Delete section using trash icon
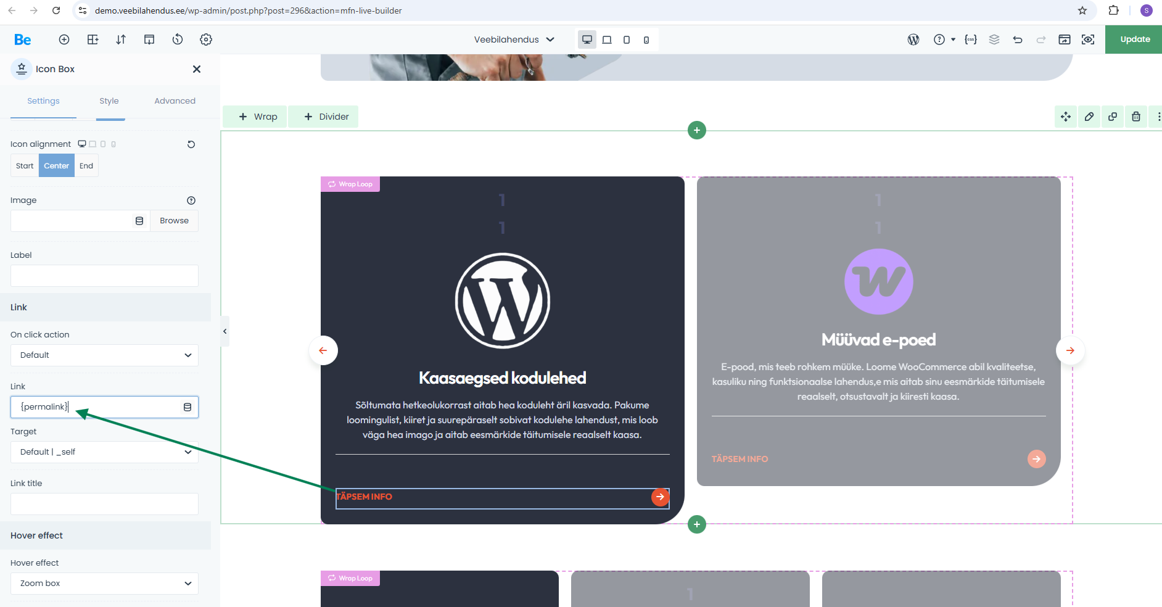The height and width of the screenshot is (607, 1162). [1136, 117]
